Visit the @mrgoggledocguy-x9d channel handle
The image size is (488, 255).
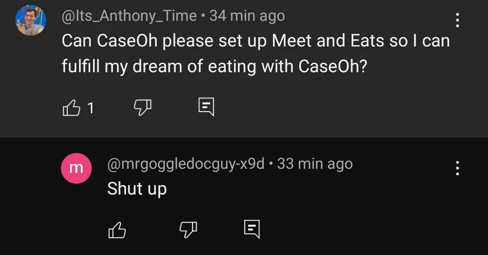[185, 163]
